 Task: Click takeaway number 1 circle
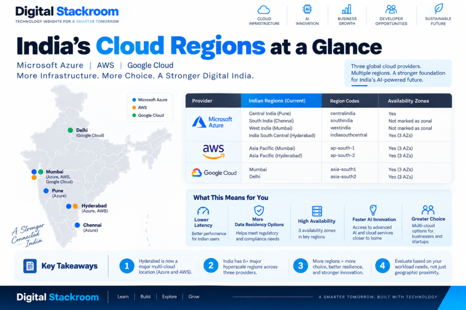point(127,266)
